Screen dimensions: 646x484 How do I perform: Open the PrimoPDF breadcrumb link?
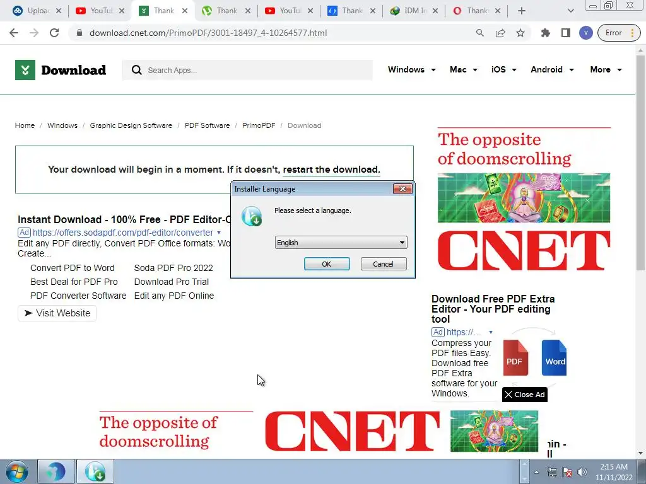(x=259, y=125)
